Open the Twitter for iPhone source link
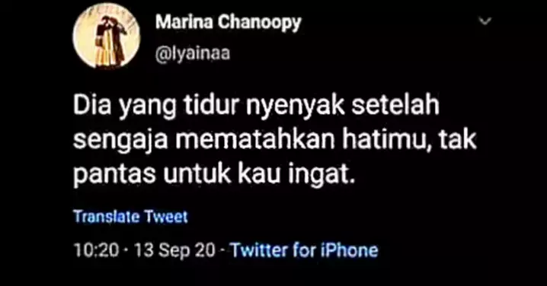The image size is (547, 286). point(304,250)
